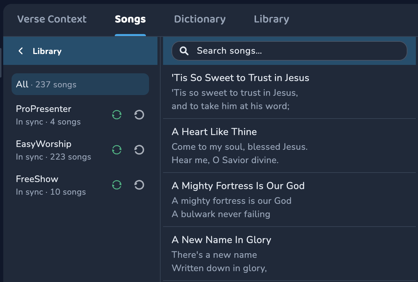Viewport: 418px width, 282px height.
Task: Click the FreeShow status 'In sync · 10 songs'
Action: pyautogui.click(x=51, y=192)
